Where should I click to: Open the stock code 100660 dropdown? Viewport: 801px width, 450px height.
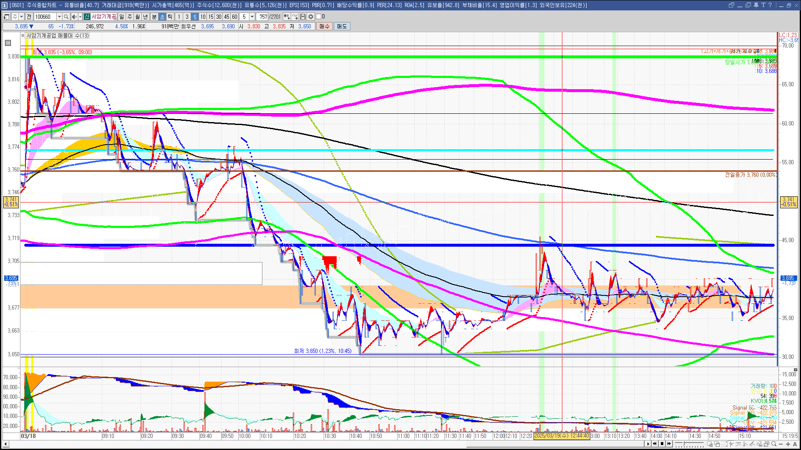(x=59, y=17)
